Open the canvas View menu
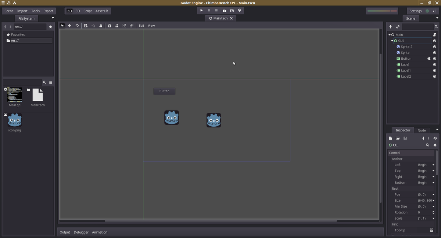Image resolution: width=441 pixels, height=238 pixels. click(x=151, y=26)
